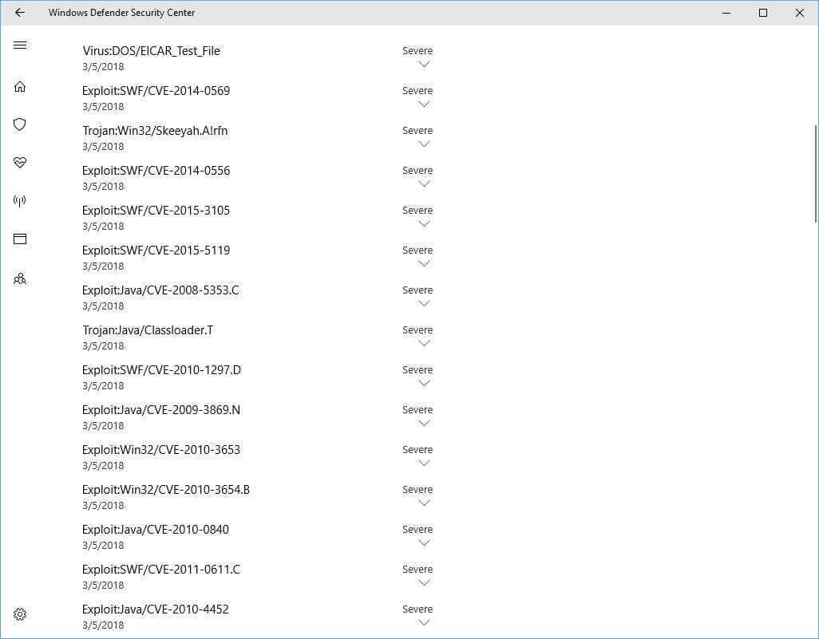Open Firewall & network protection icon
The height and width of the screenshot is (639, 819).
click(x=20, y=201)
